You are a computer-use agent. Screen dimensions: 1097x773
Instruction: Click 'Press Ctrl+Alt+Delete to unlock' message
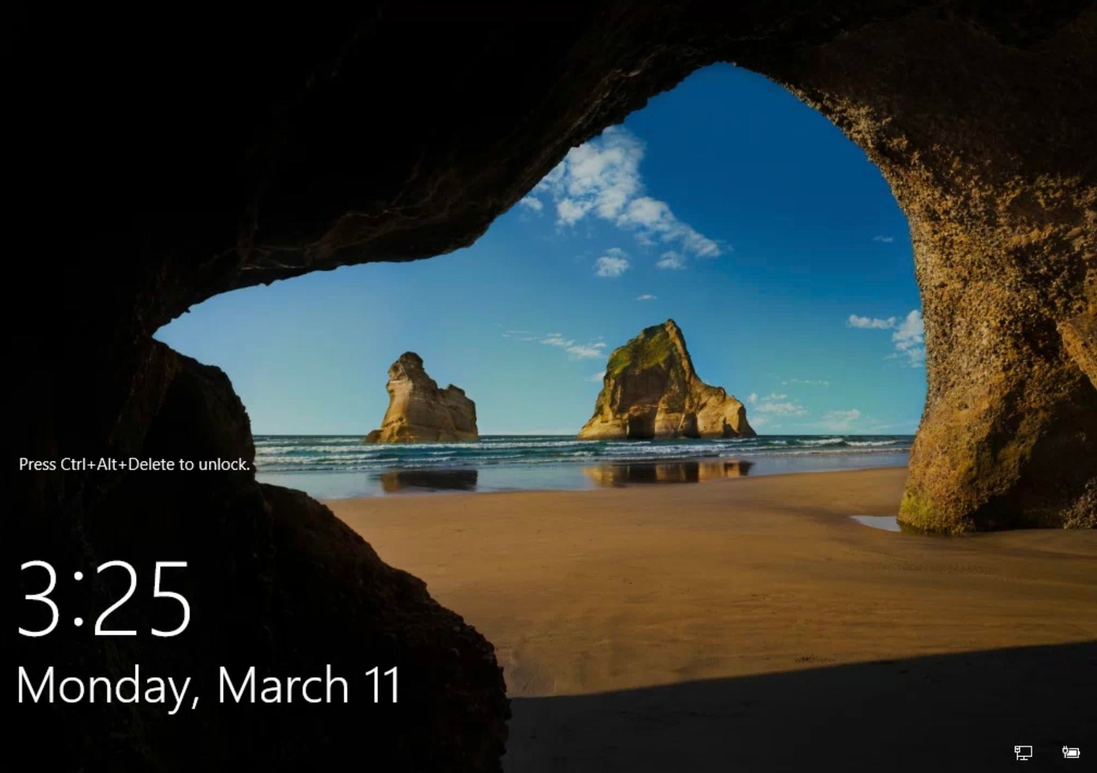(x=134, y=464)
